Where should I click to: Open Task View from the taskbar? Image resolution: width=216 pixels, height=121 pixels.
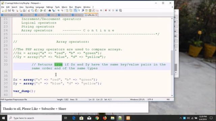click(x=65, y=118)
